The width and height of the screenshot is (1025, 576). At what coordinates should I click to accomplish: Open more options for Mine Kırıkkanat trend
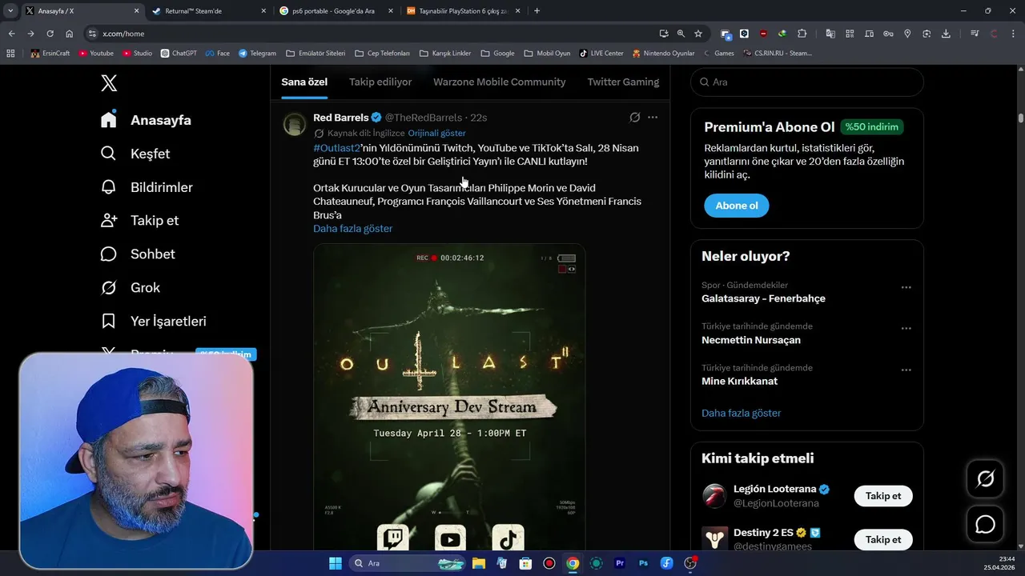(906, 370)
